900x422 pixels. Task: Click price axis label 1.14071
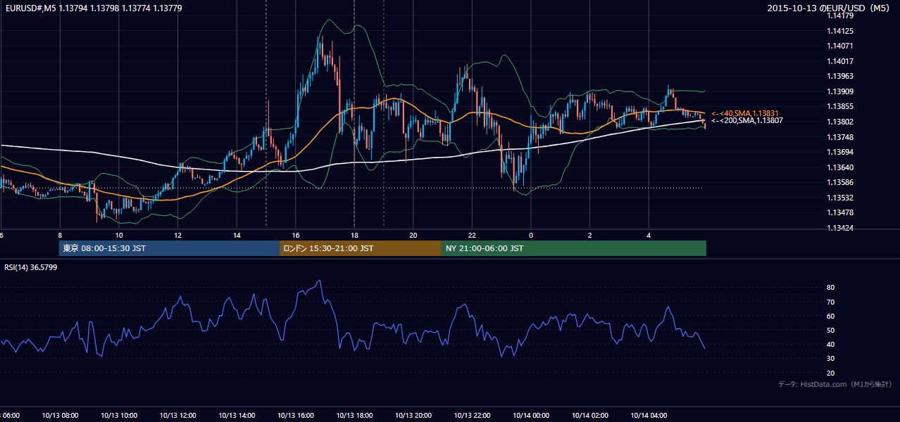click(840, 46)
